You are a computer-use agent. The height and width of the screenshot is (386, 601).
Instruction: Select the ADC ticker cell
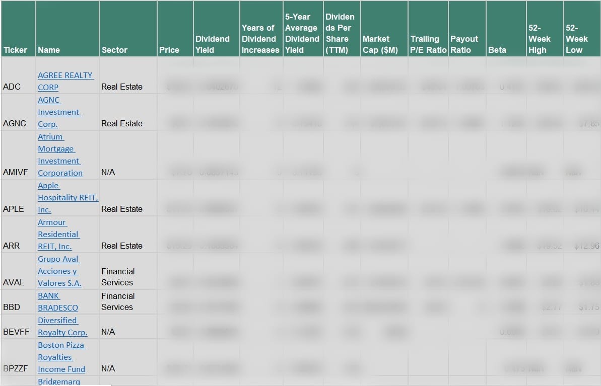(12, 87)
